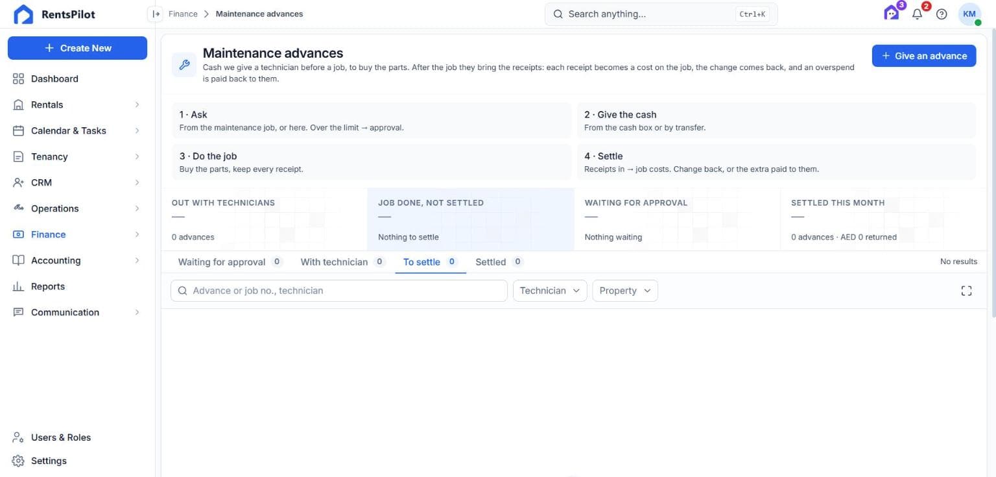Select the Out with technicians summary card
Viewport: 996px width, 477px height.
click(264, 219)
